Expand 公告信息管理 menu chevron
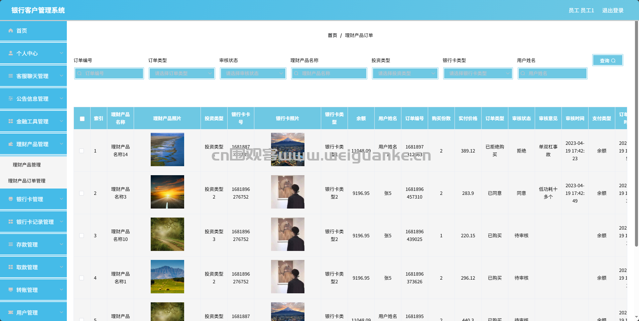This screenshot has width=639, height=321. 61,98
